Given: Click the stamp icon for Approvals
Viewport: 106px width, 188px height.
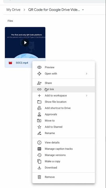Looking at the screenshot, I should (39, 114).
